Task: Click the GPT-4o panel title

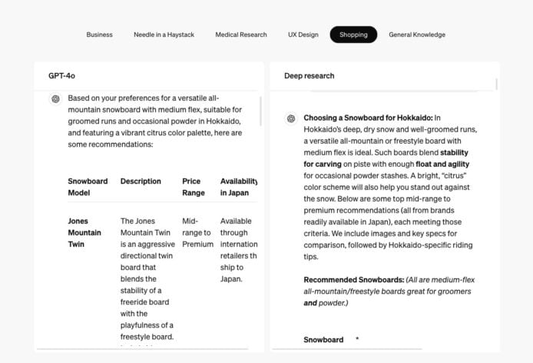Action: point(61,76)
